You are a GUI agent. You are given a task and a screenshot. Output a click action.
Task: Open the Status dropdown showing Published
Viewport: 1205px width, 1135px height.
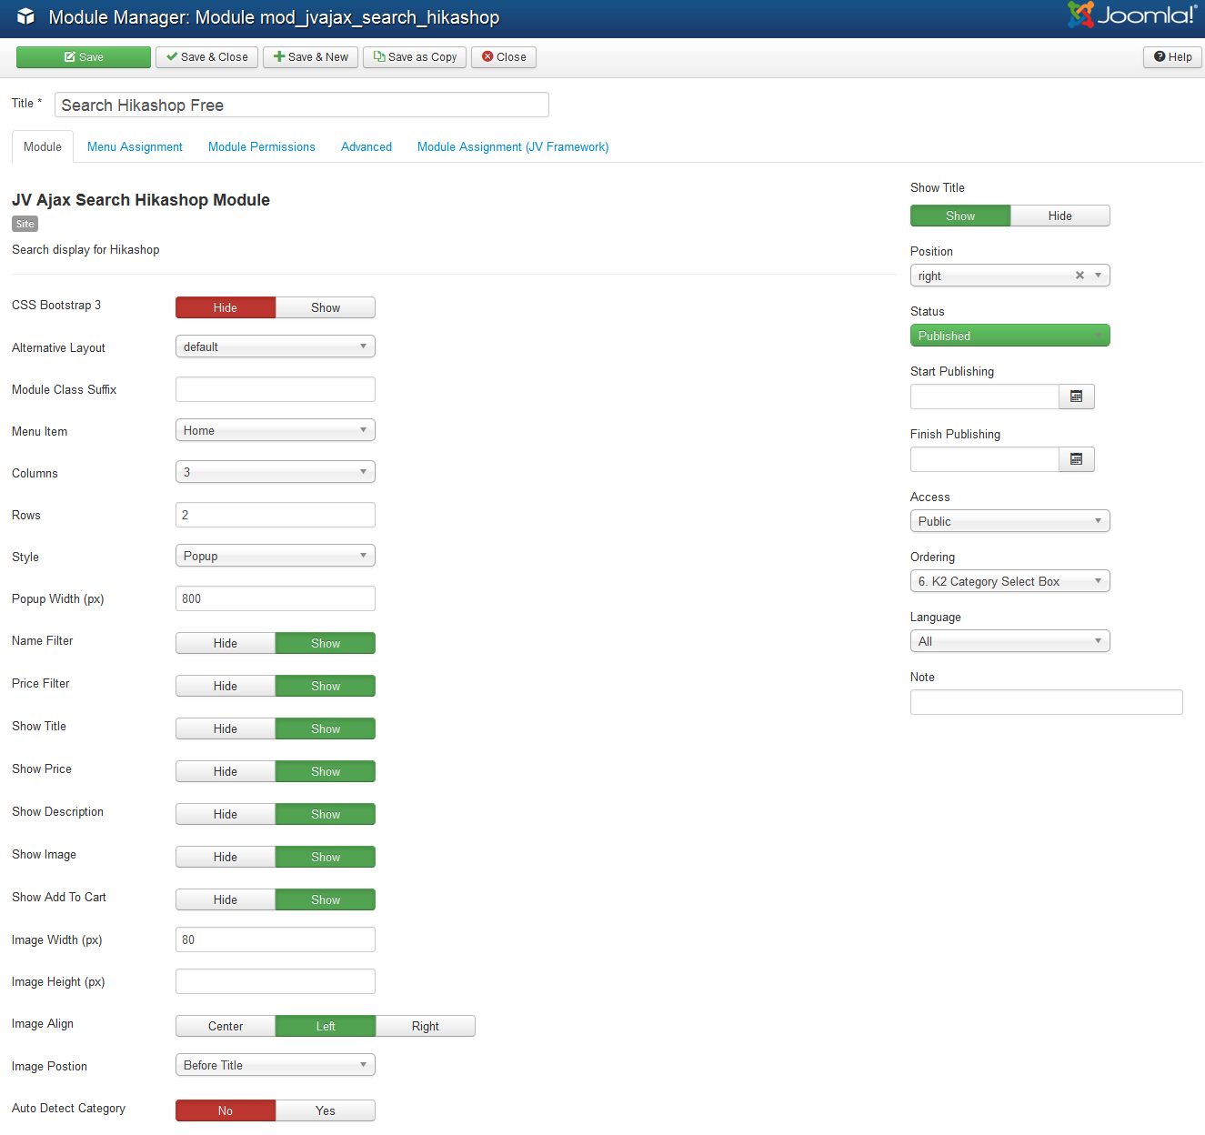pos(1010,336)
